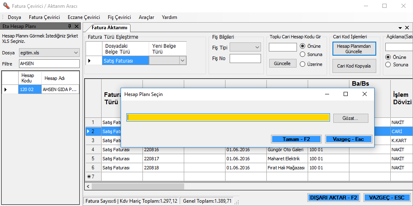The width and height of the screenshot is (413, 206).
Task: Click Hesap Planımdan Güncelle button
Action: point(354,49)
